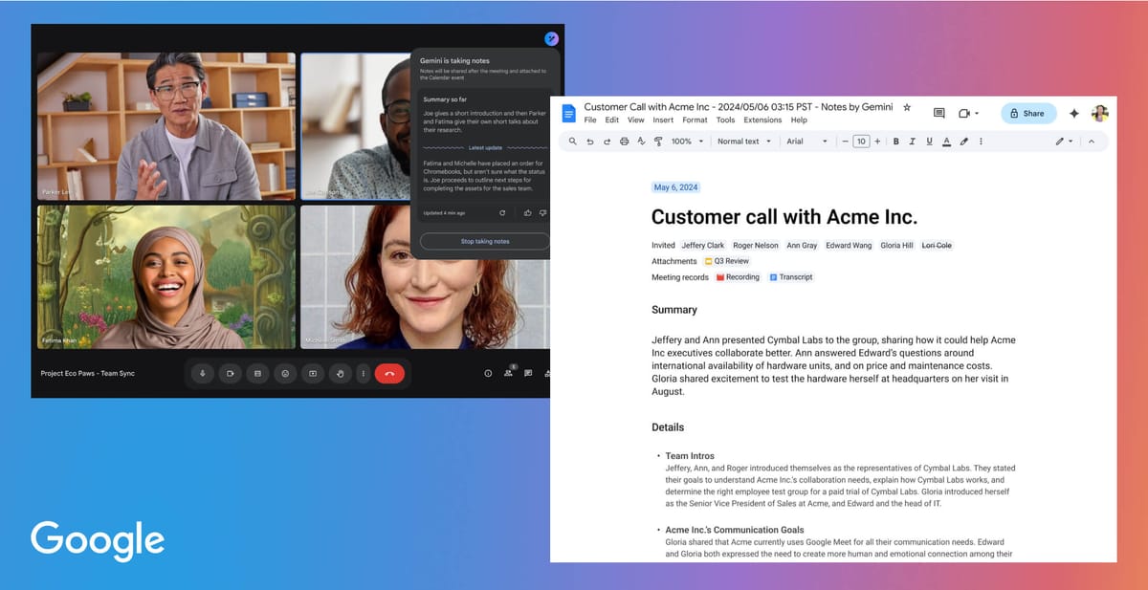Open Insert menu in Docs
Image resolution: width=1148 pixels, height=590 pixels.
(x=663, y=120)
